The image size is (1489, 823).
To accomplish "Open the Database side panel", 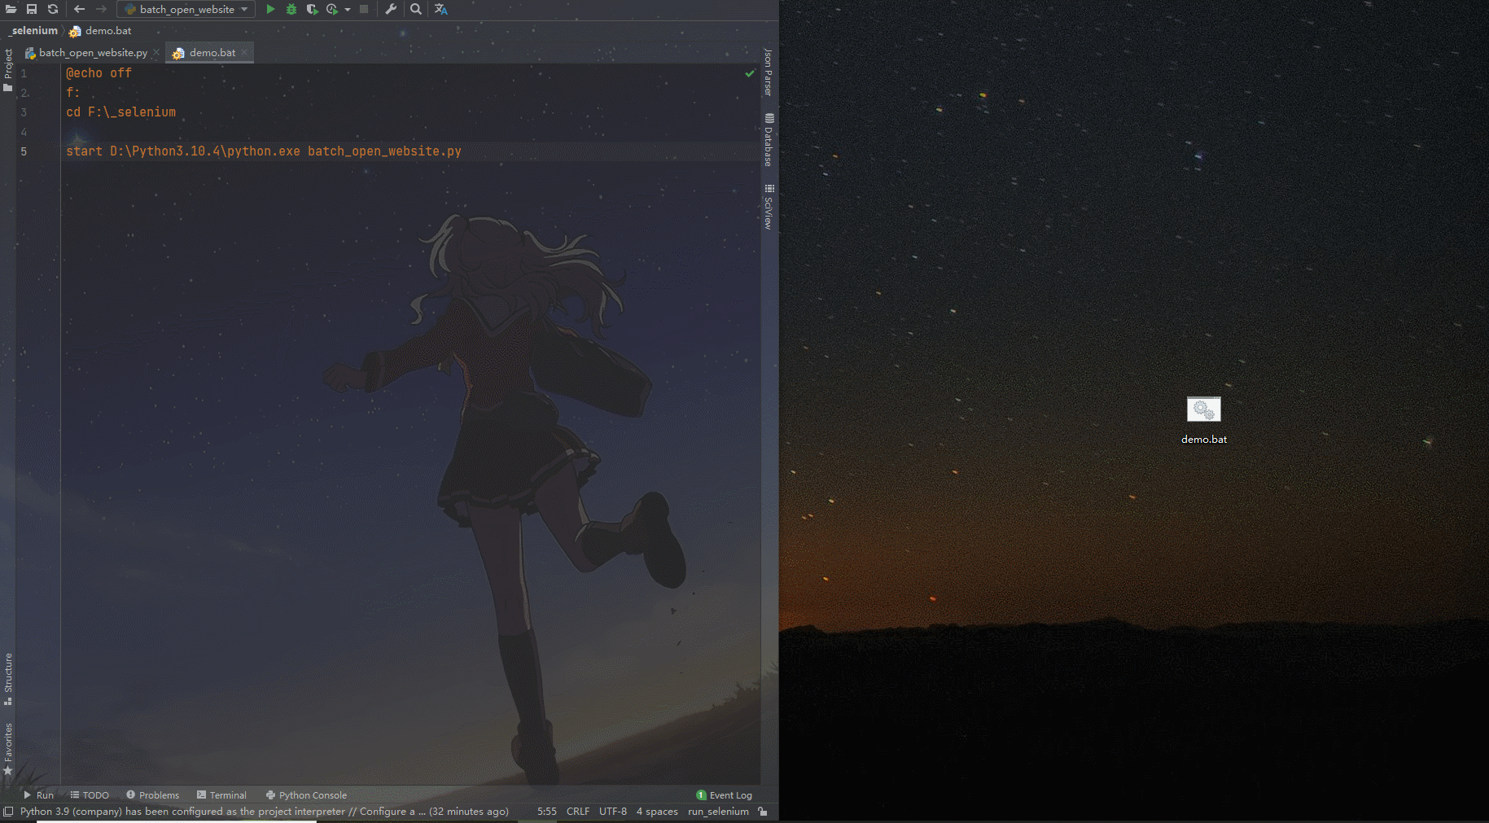I will (768, 139).
